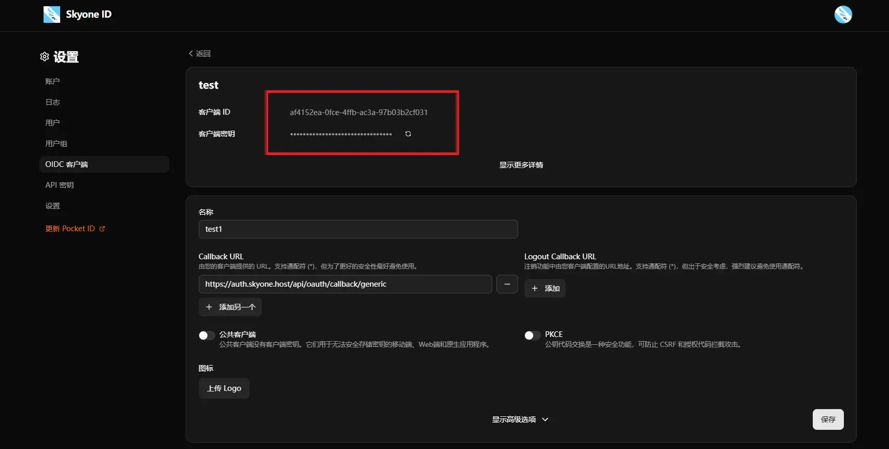Click the external link icon beside 更新 Pocket ID

102,229
